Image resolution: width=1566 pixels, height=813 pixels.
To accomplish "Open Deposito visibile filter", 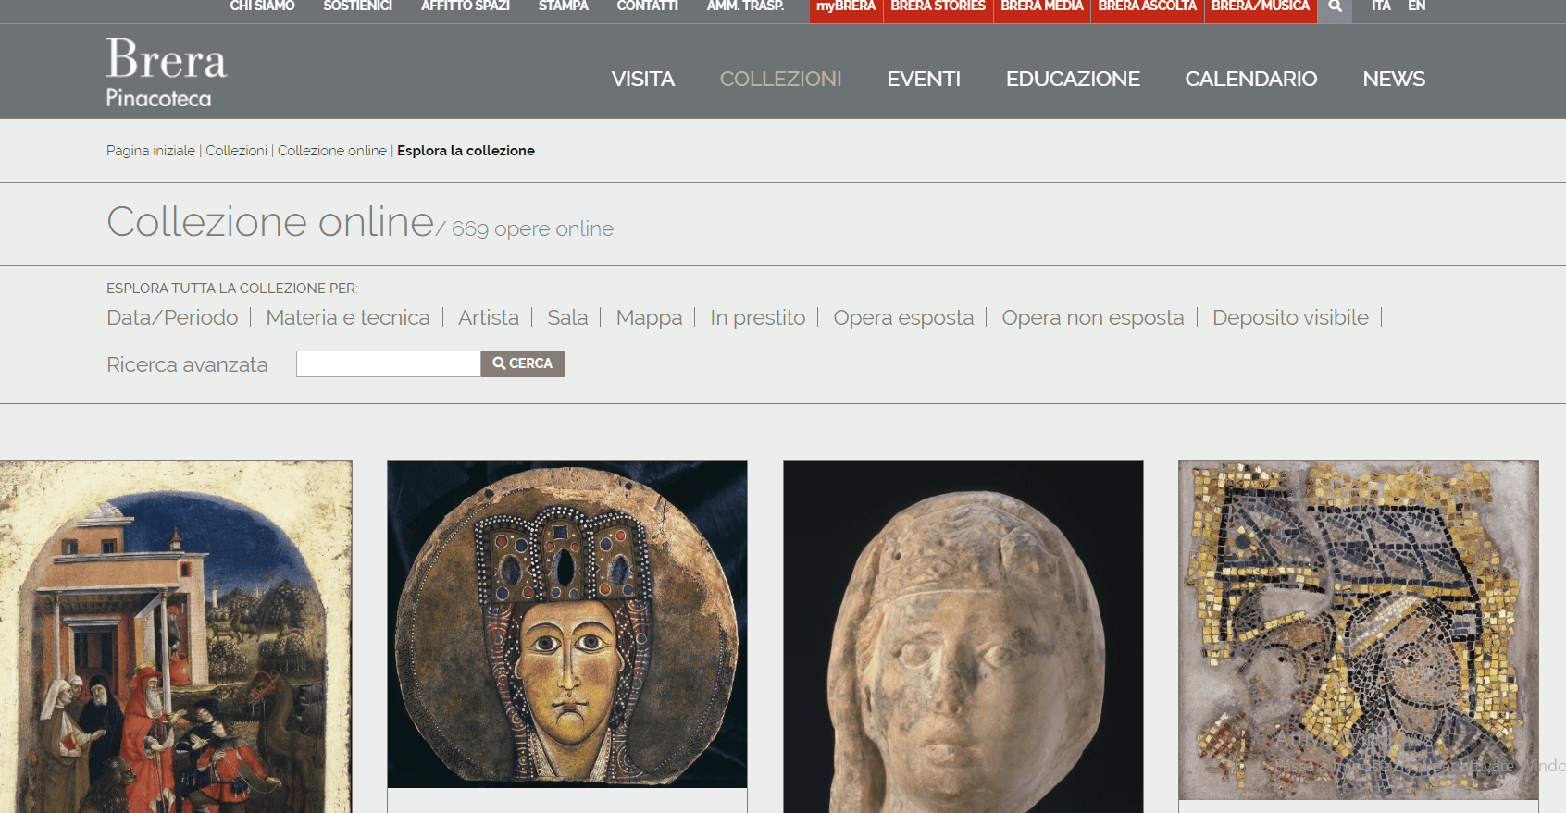I will (1290, 318).
